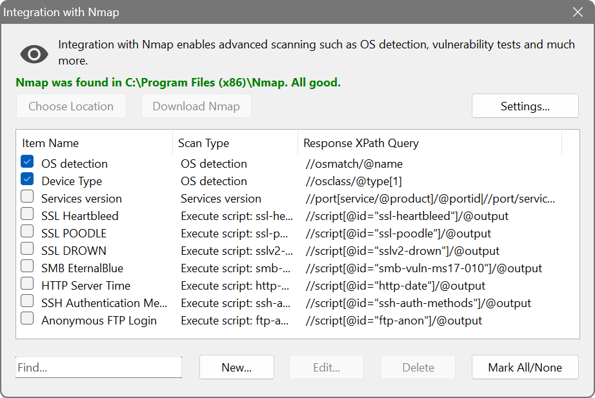Click Execute script: ssl-he... scan type cell
The height and width of the screenshot is (398, 595).
point(237,216)
